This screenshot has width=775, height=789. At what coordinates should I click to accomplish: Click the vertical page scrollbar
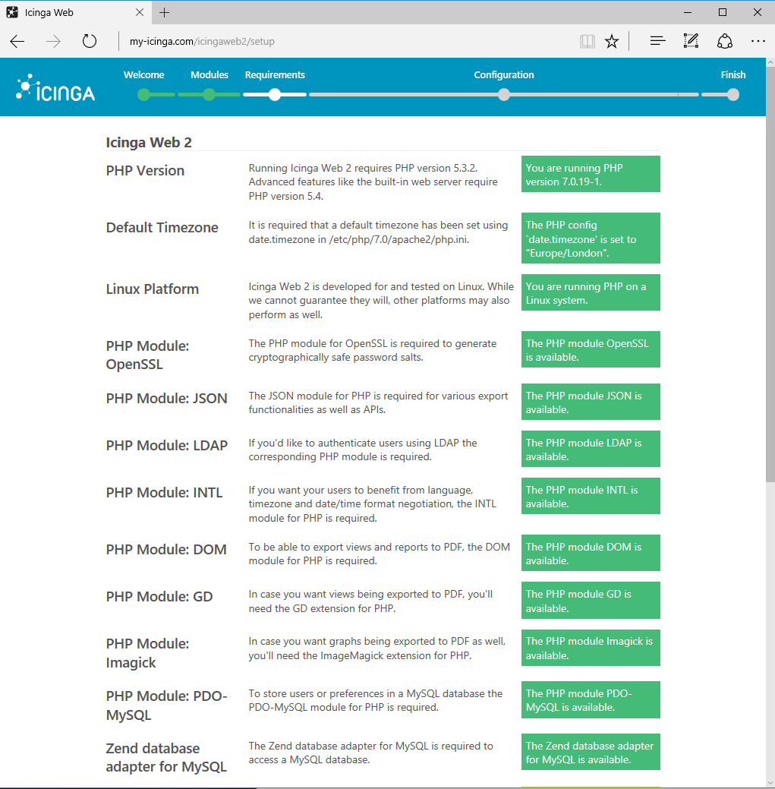click(769, 304)
